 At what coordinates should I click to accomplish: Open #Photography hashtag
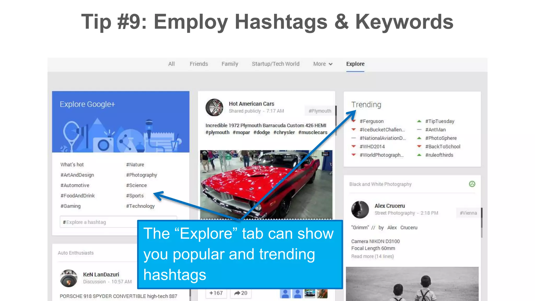(x=142, y=175)
